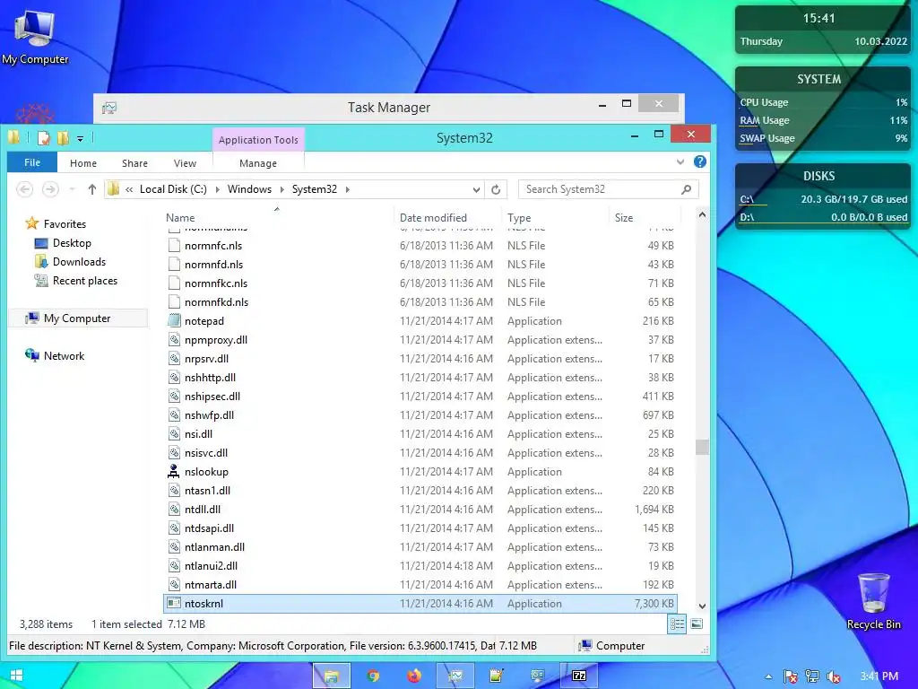Select the My Computer desktop icon
This screenshot has width=918, height=689.
(x=35, y=37)
